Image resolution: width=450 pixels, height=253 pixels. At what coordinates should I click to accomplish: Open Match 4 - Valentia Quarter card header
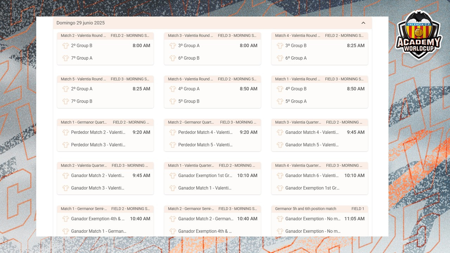click(x=320, y=166)
